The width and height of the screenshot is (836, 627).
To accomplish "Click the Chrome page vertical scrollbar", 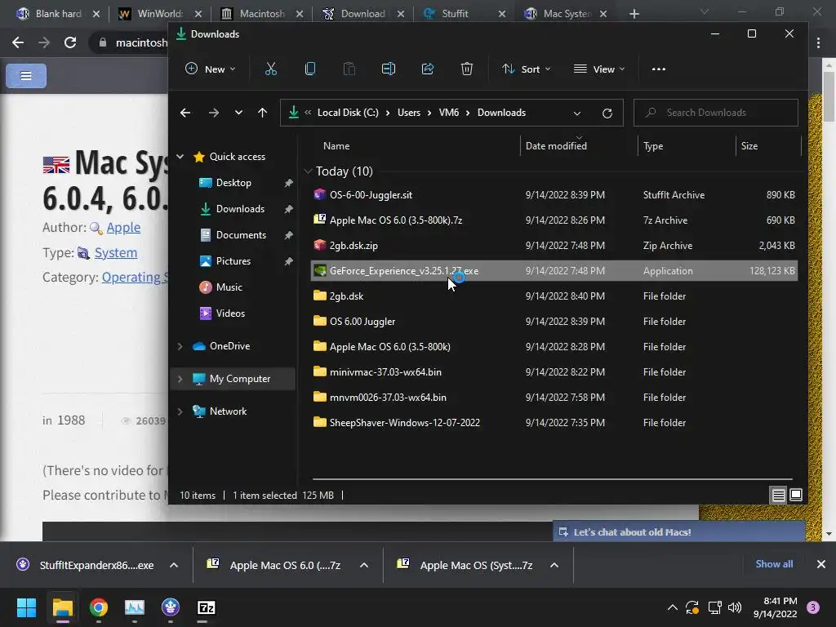I will click(x=829, y=96).
